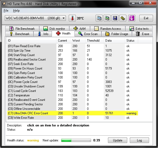Switch to the File Benchmark tab
Viewport: 158px width, 148px height.
point(22,29)
